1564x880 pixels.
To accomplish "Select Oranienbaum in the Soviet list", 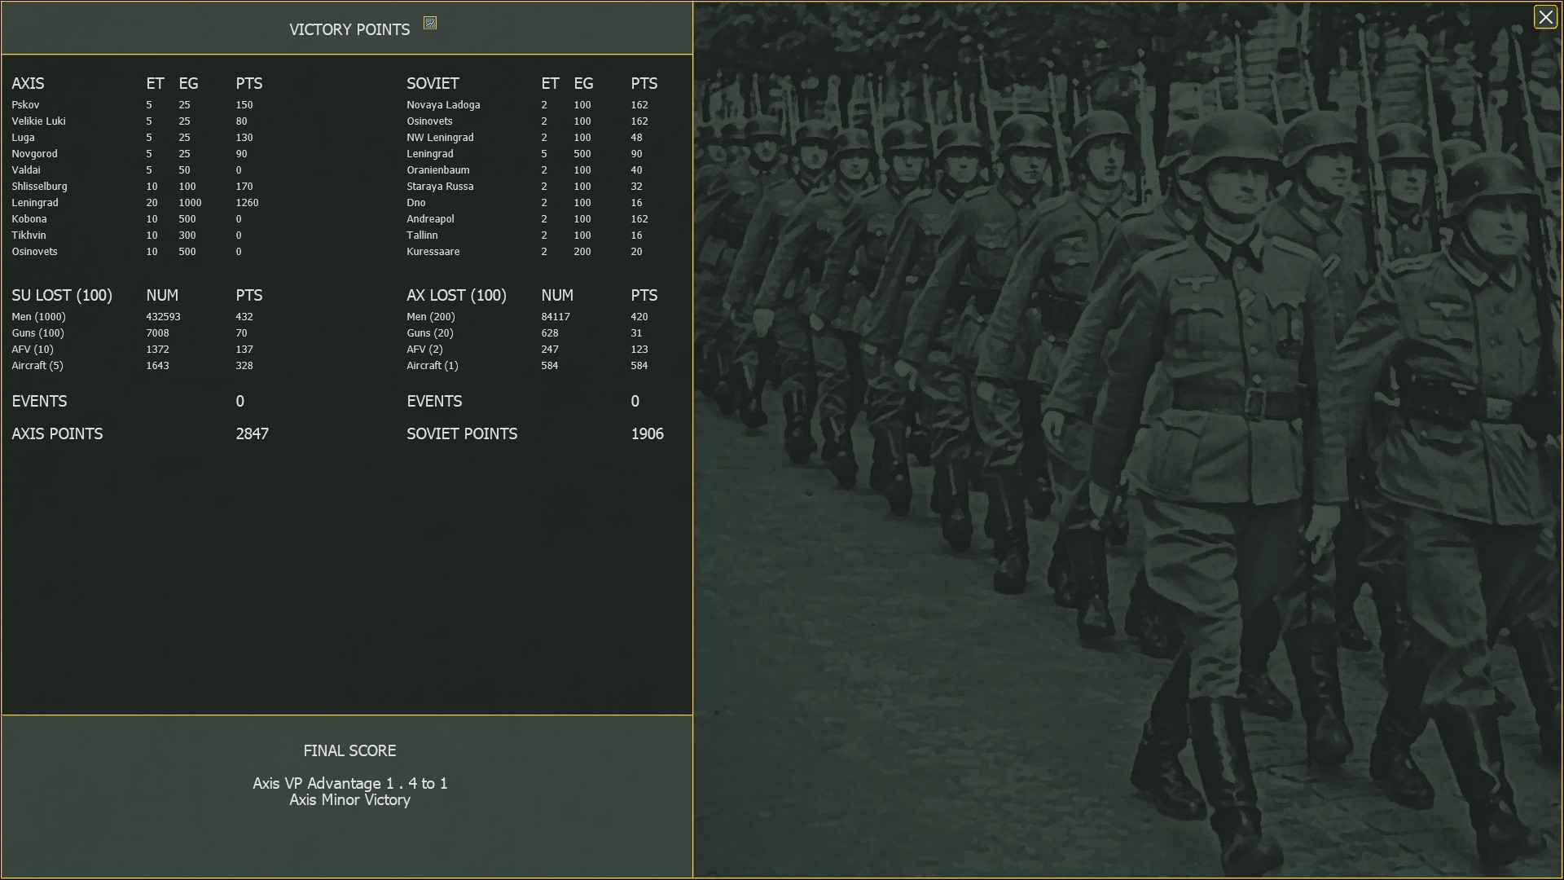I will coord(438,170).
